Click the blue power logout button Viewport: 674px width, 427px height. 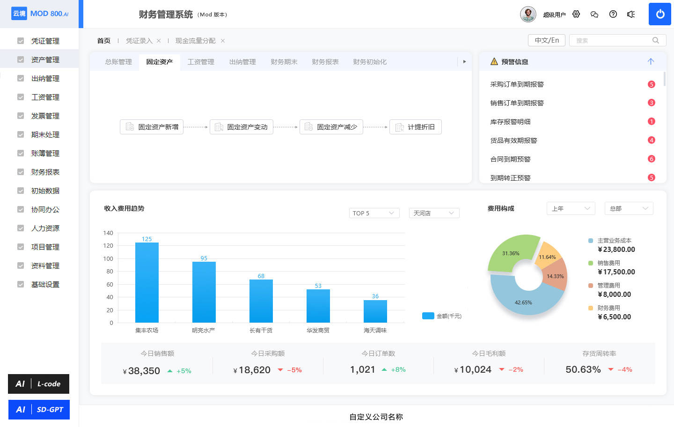pyautogui.click(x=660, y=14)
